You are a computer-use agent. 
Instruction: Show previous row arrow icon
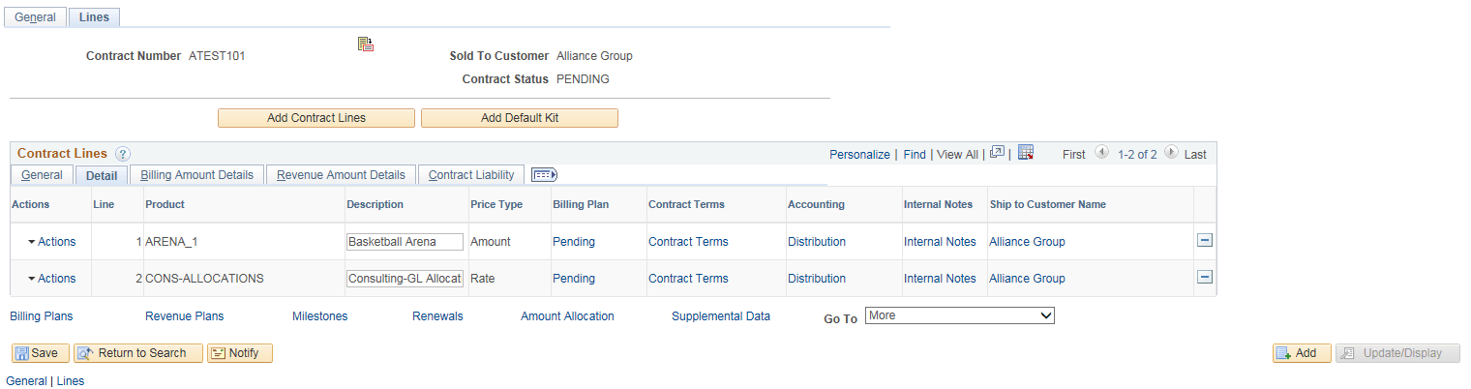[1101, 153]
